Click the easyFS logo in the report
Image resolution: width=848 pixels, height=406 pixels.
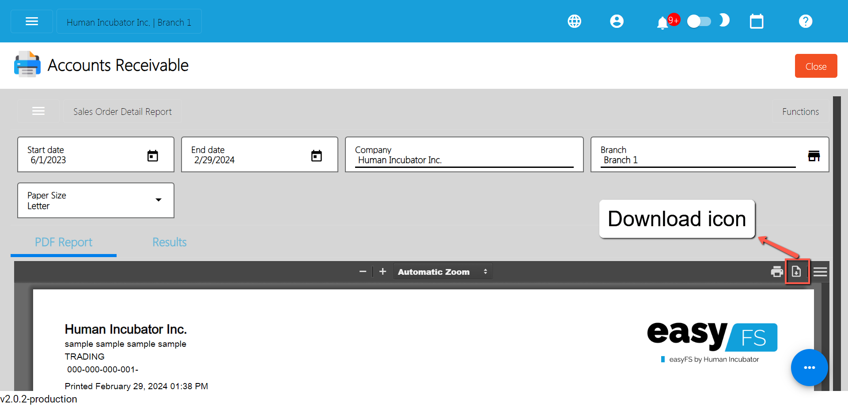pyautogui.click(x=712, y=336)
